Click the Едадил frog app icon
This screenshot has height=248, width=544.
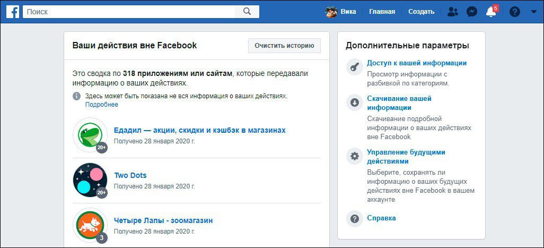pos(90,135)
